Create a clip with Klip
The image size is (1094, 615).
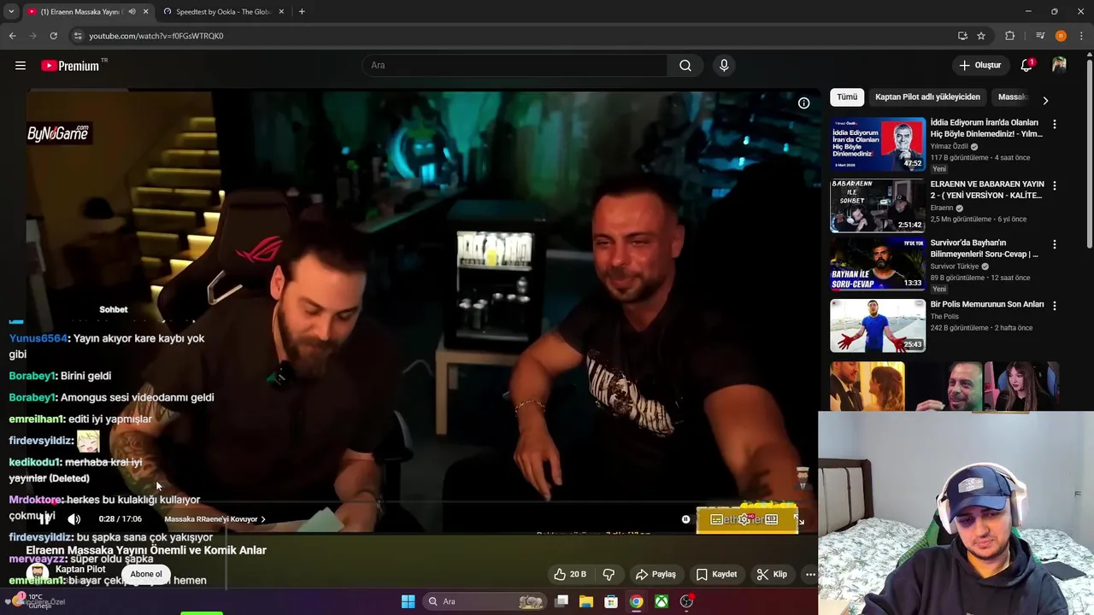[772, 574]
